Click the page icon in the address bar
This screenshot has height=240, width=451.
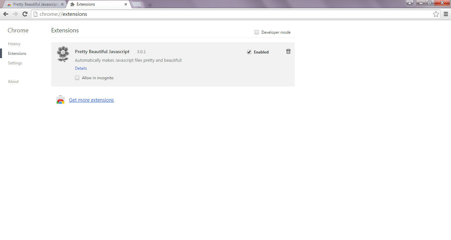36,14
